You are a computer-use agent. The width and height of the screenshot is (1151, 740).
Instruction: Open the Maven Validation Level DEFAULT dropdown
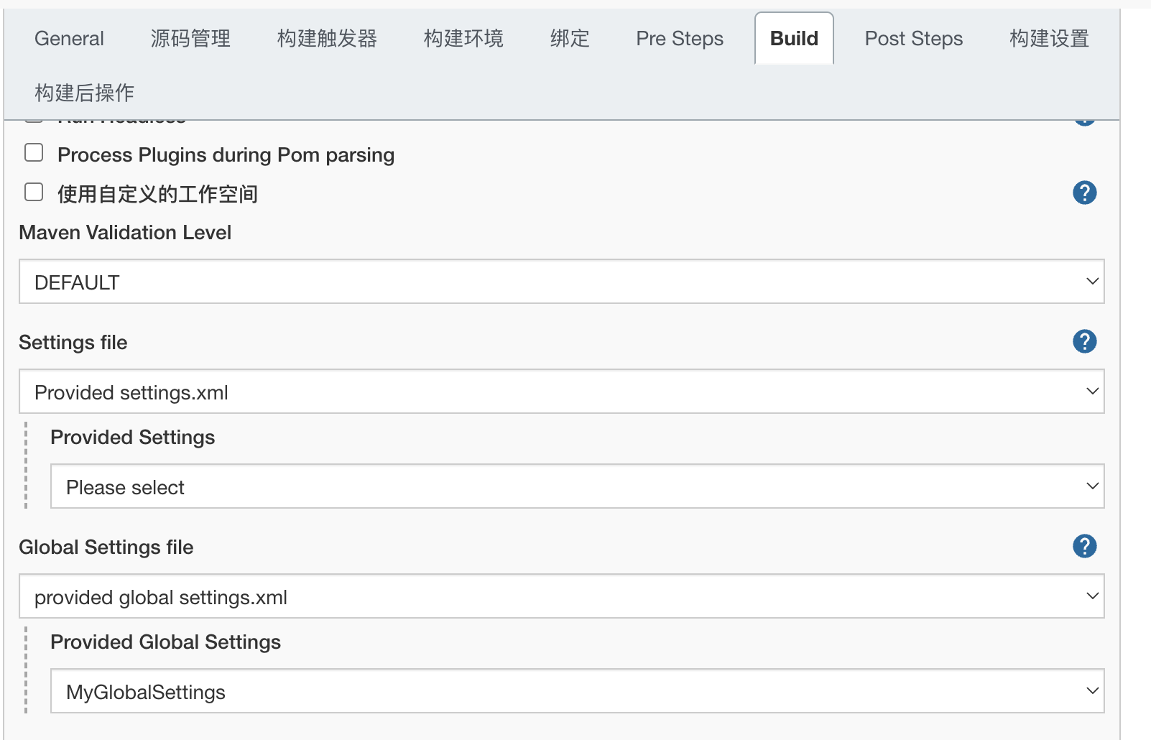[x=561, y=282]
